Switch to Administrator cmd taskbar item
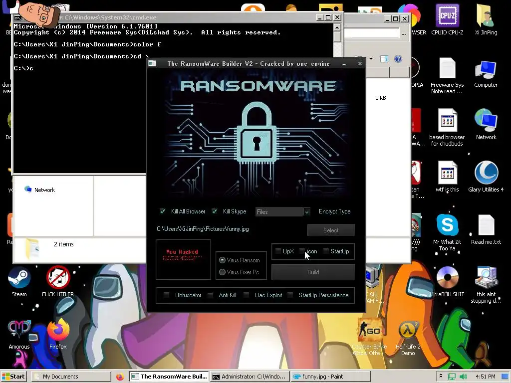 250,377
